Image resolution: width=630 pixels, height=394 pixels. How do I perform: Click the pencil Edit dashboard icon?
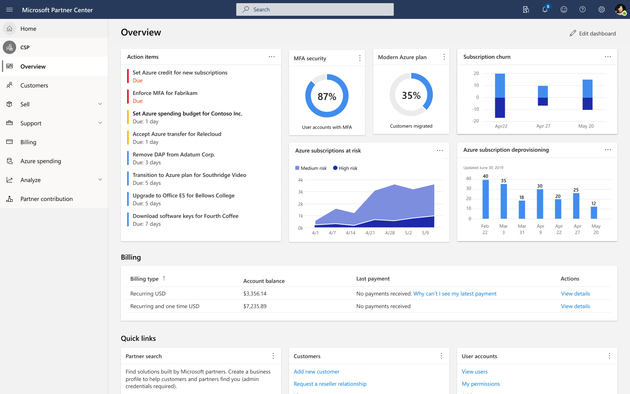[x=573, y=33]
